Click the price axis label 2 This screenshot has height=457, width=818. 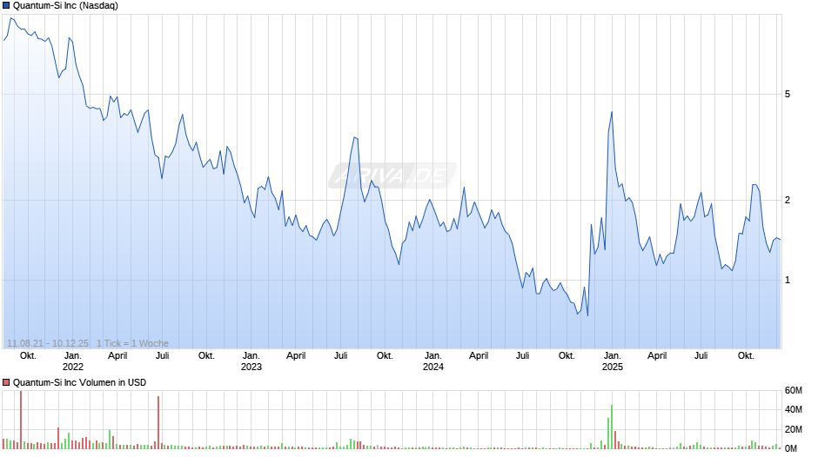click(x=788, y=200)
